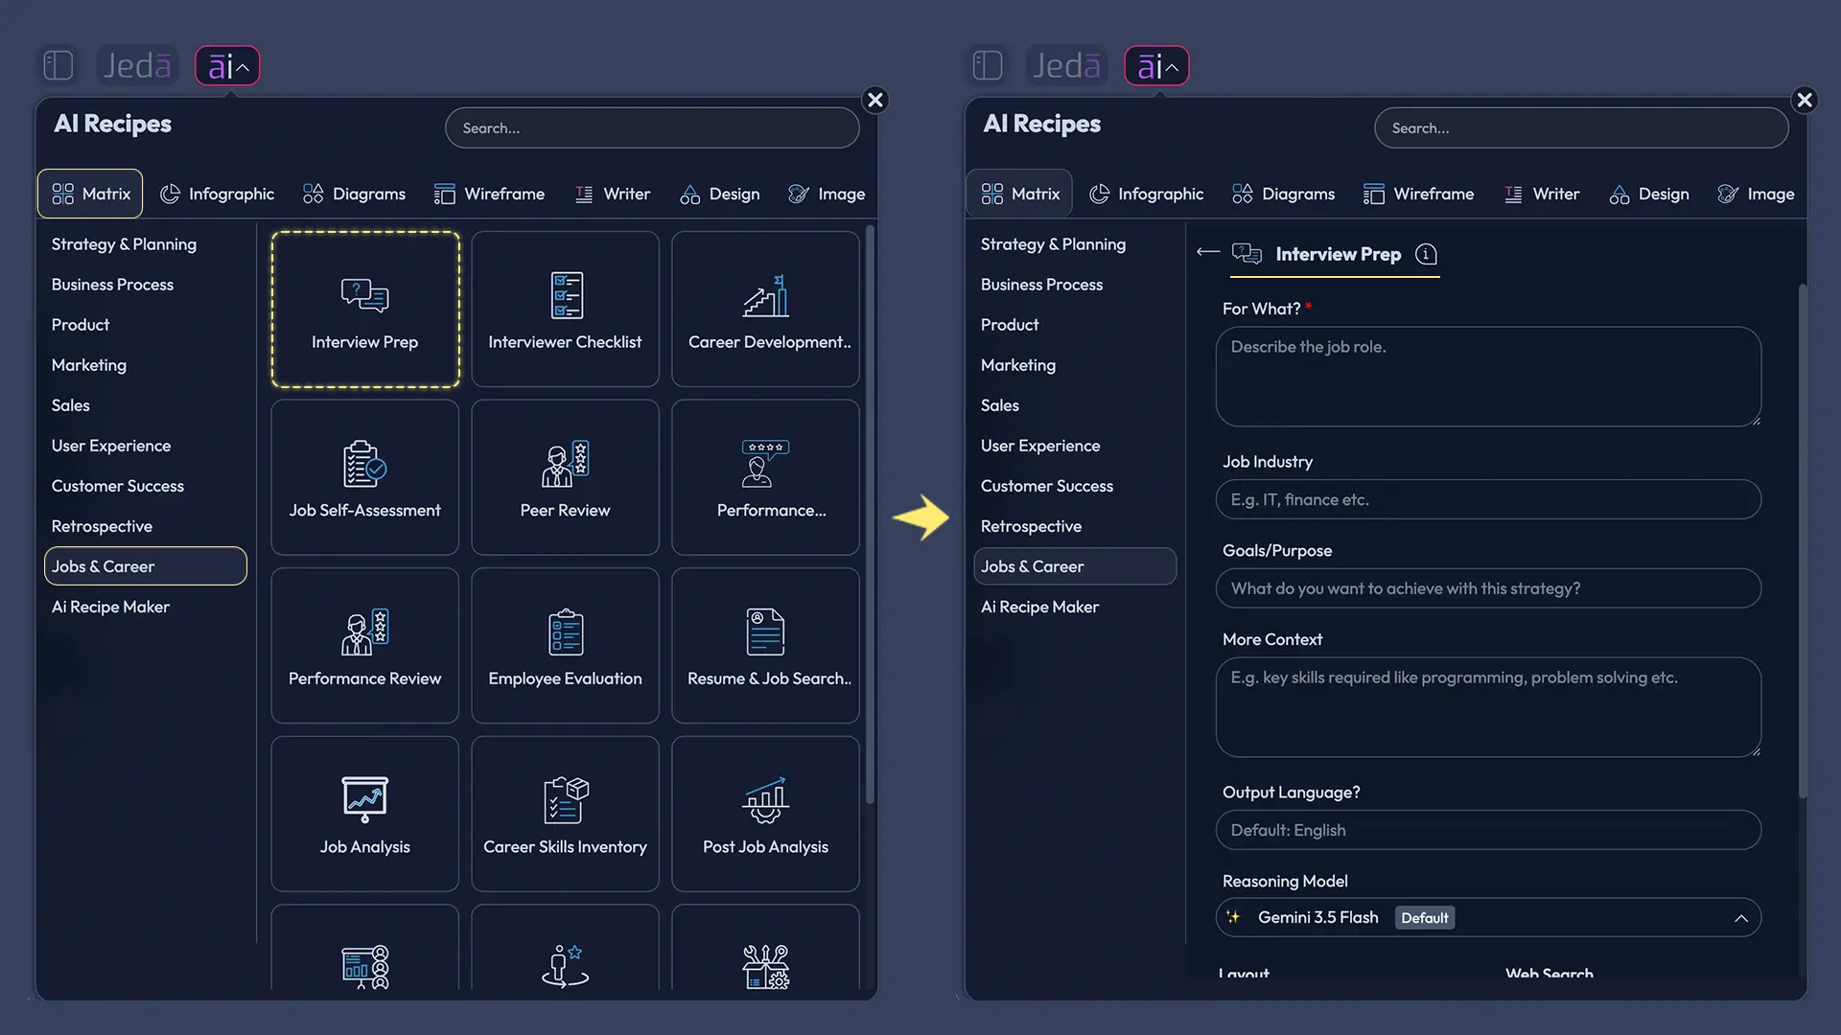Toggle the sidebar panel icon in left window

coord(58,65)
